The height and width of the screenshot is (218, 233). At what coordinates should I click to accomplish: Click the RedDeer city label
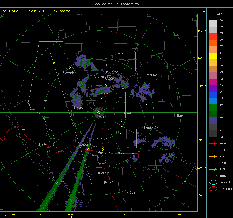coord(110,79)
